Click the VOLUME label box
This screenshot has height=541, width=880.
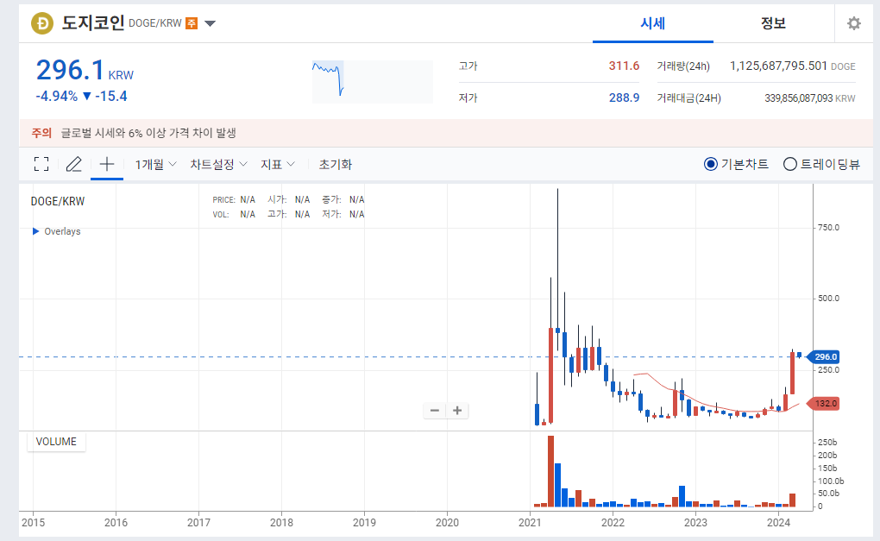click(x=56, y=442)
